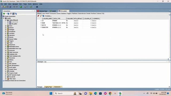Select the Constraints sub-tab
Viewport: 171px width, 96px height.
coord(53,14)
